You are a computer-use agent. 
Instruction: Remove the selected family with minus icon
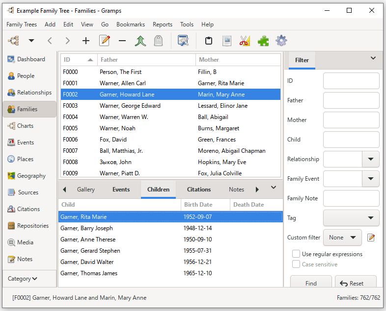tap(122, 41)
